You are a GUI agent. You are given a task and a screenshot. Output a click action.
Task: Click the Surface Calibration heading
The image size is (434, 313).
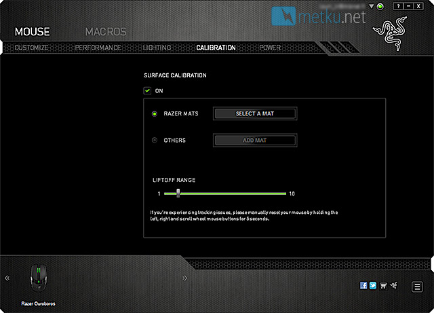click(175, 75)
